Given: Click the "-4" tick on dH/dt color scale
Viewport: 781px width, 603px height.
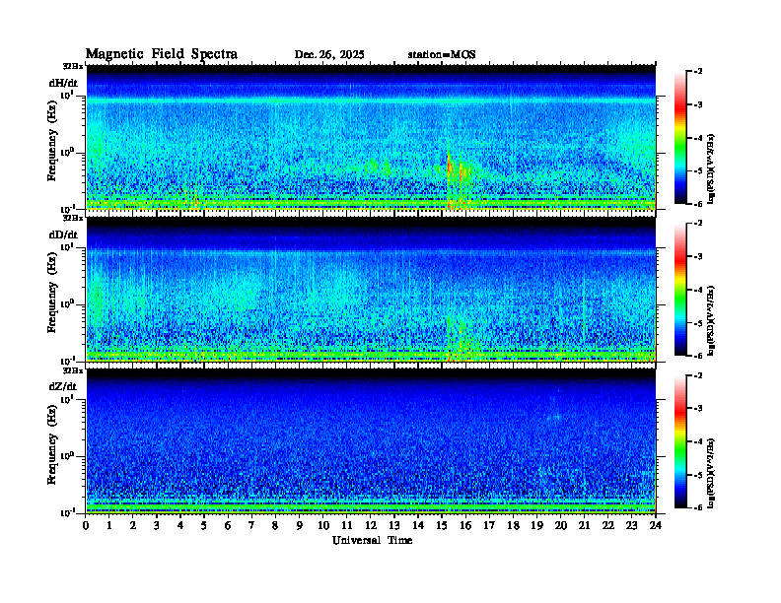Looking at the screenshot, I should pyautogui.click(x=698, y=138).
